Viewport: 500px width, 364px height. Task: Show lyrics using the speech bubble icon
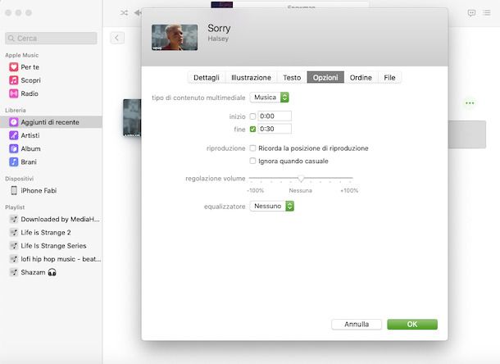click(x=471, y=13)
